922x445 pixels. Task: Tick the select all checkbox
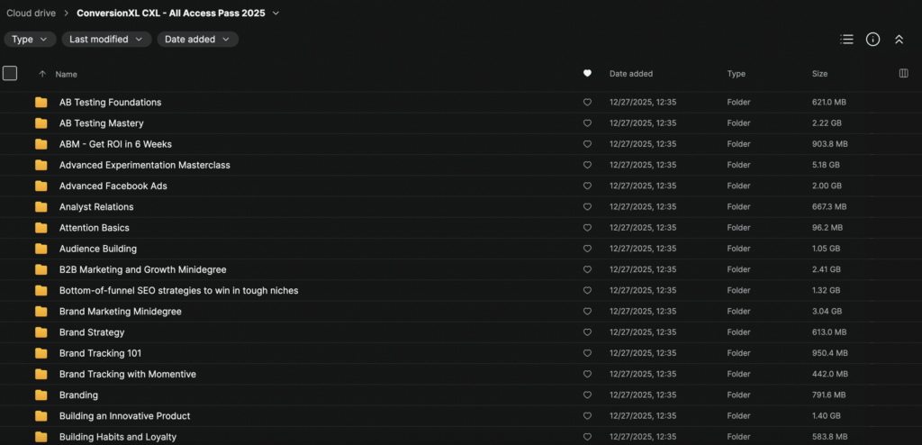point(10,74)
